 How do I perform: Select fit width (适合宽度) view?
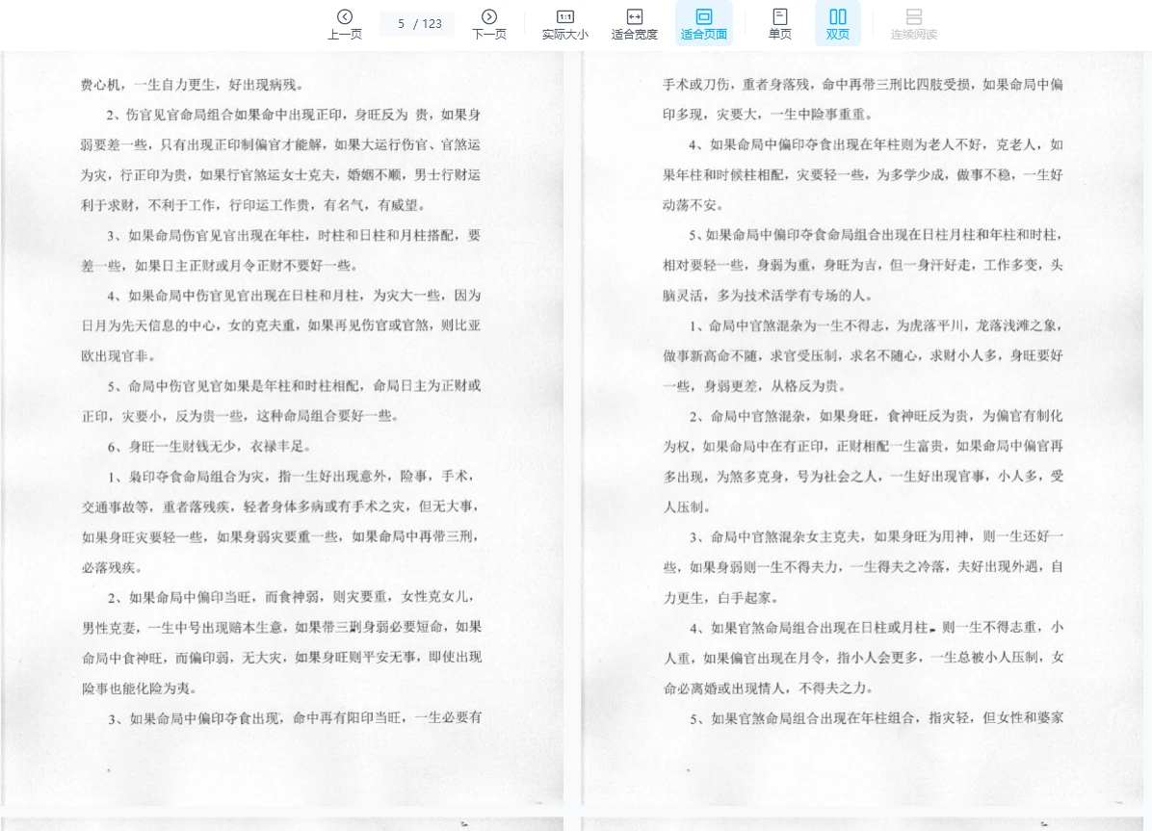click(634, 24)
